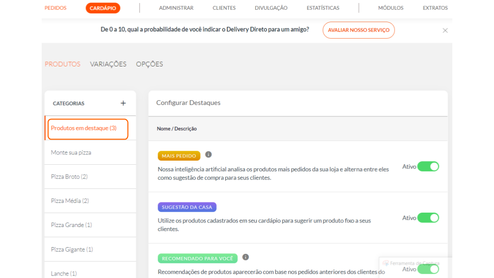Switch to the Opções tab
Screen dimensions: 494x278
pos(149,64)
